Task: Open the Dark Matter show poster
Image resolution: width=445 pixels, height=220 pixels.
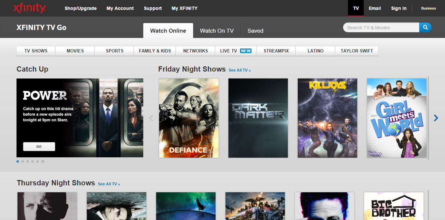Action: [258, 118]
